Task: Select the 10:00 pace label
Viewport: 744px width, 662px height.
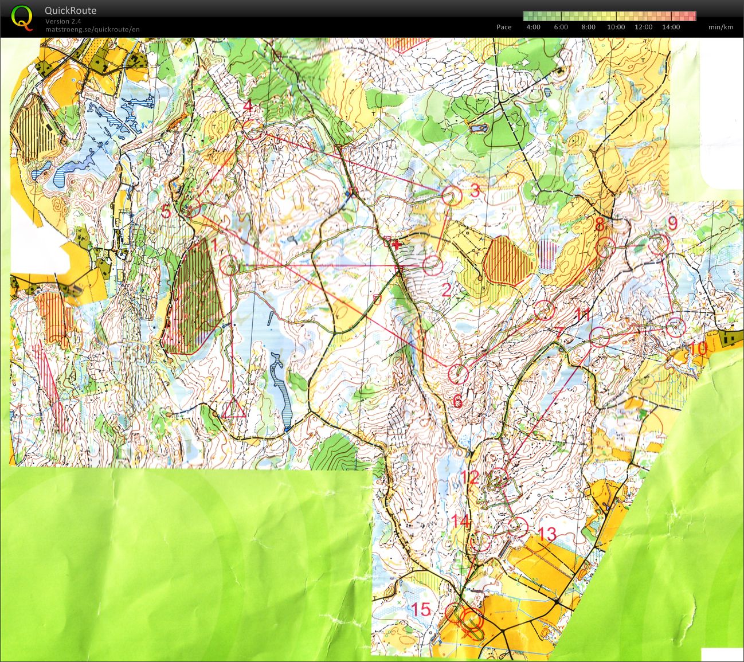Action: click(x=616, y=27)
